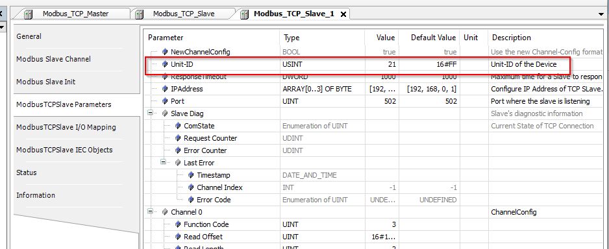Click the Modbus_TCP_Slave_1 tab device icon
609x249 pixels.
(244, 14)
